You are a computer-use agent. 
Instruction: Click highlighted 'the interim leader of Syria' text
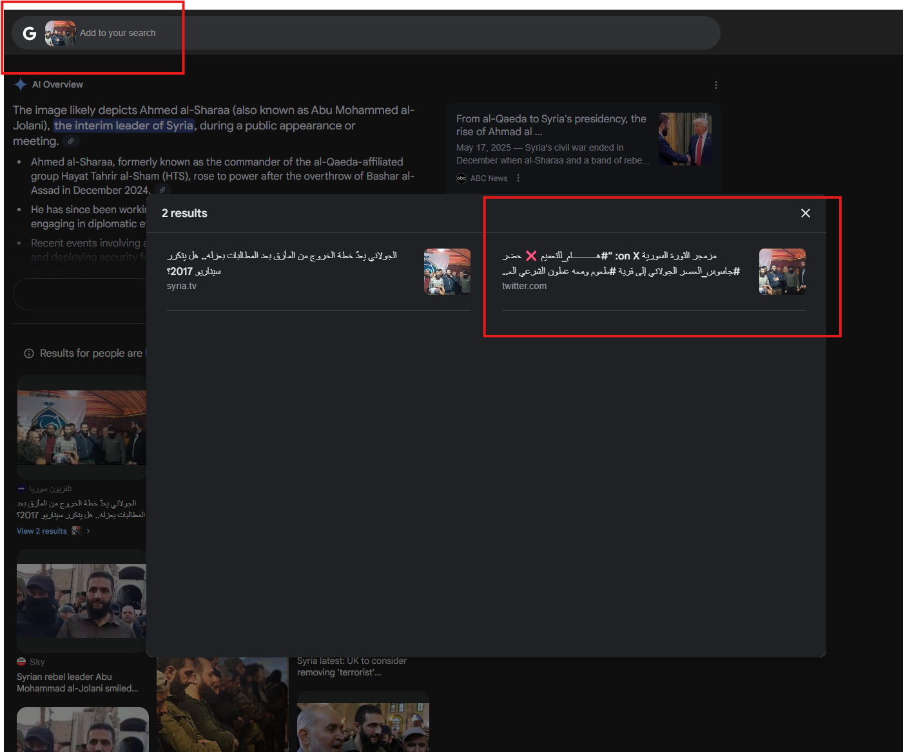[124, 126]
